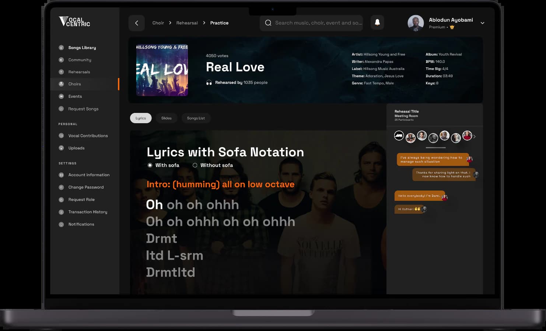Click the "I've always being wondering" chat message
Screen dimensions: 546x331
pyautogui.click(x=433, y=160)
